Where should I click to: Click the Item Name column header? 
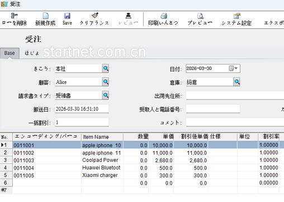[x=102, y=137]
